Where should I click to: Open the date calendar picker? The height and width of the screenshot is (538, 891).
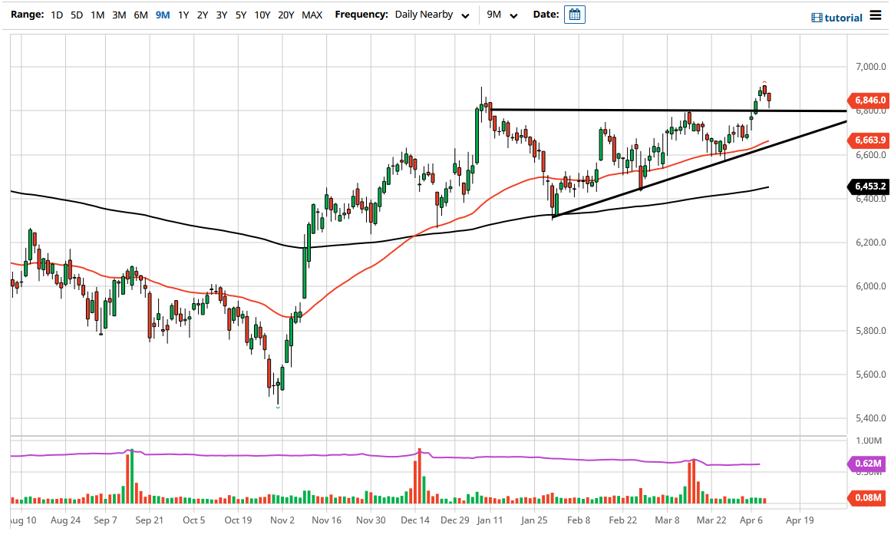(575, 14)
